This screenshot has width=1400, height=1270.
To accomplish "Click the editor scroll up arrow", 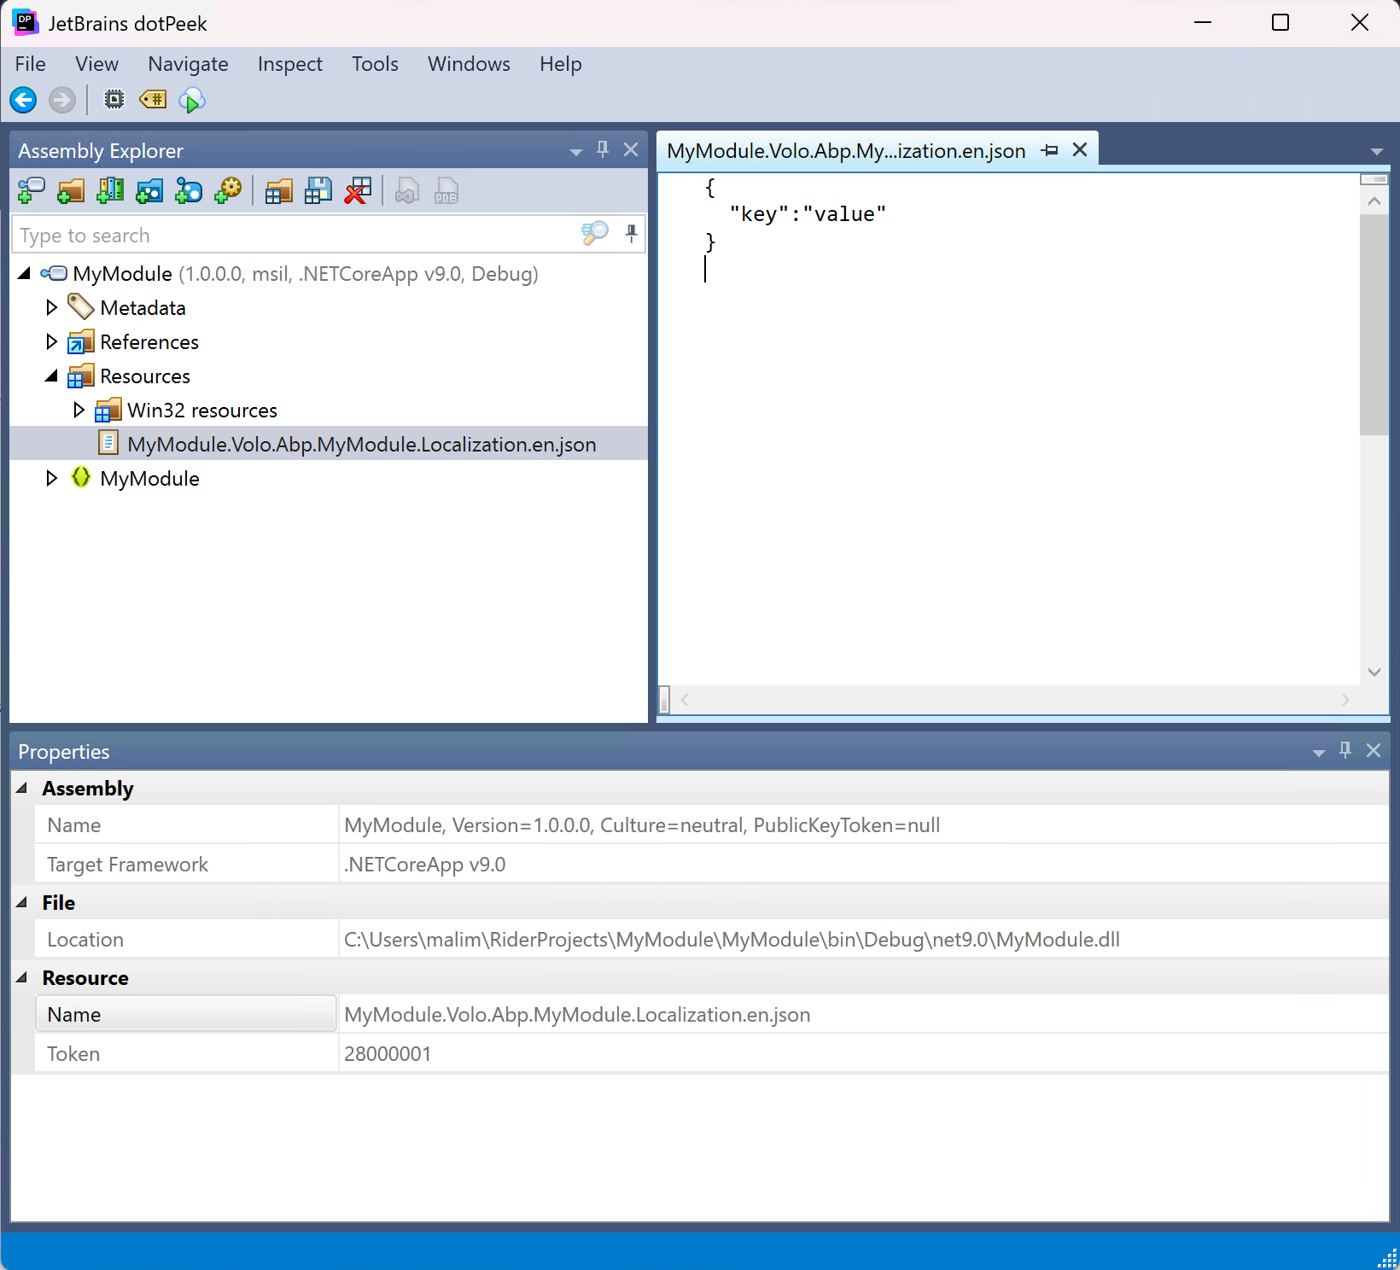I will (1374, 201).
